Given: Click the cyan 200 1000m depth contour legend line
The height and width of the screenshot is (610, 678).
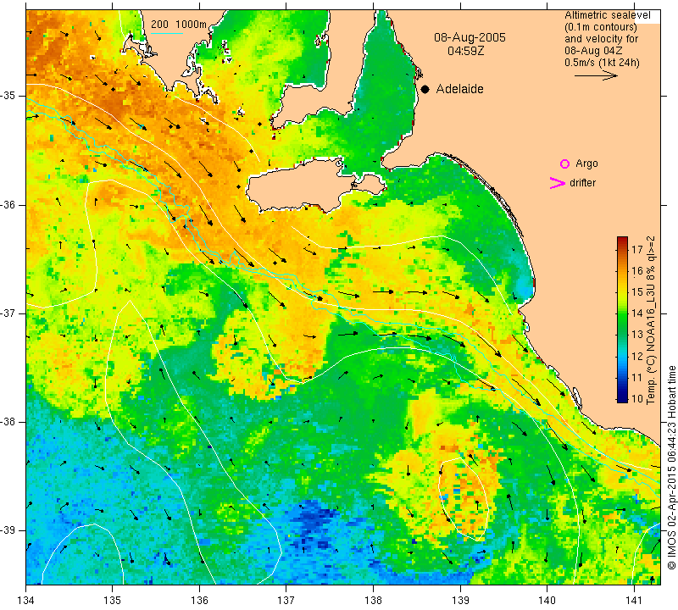Looking at the screenshot, I should pyautogui.click(x=166, y=33).
